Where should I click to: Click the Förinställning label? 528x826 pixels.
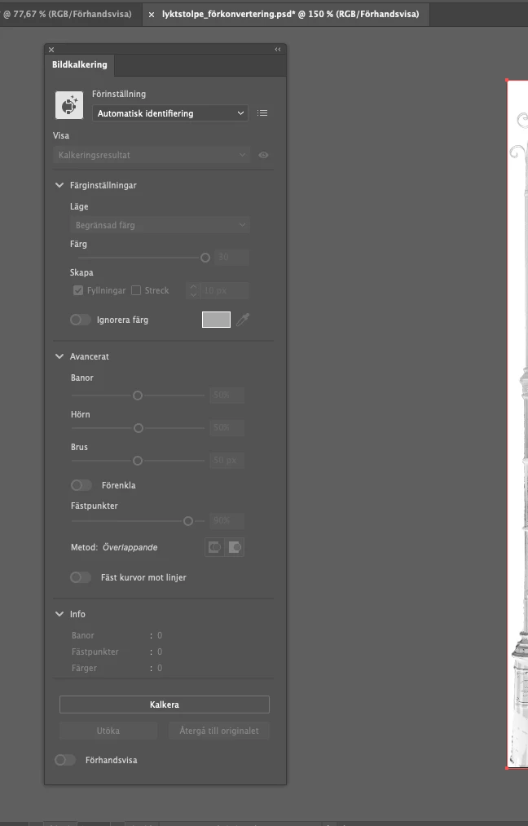pyautogui.click(x=119, y=94)
